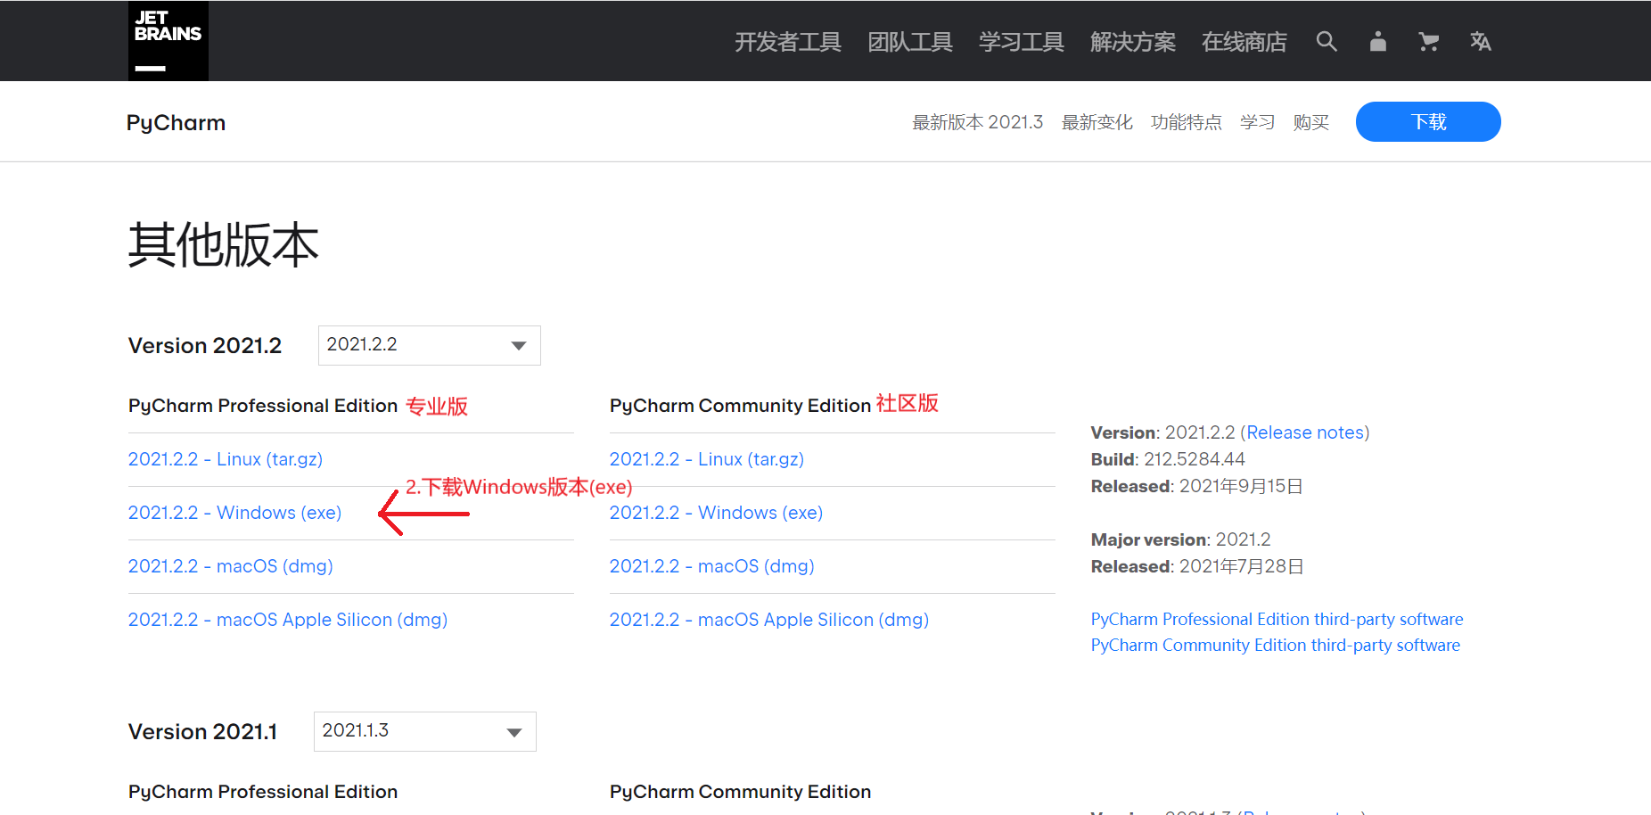Click the 其他版本 page heading
1651x815 pixels.
coord(223,245)
